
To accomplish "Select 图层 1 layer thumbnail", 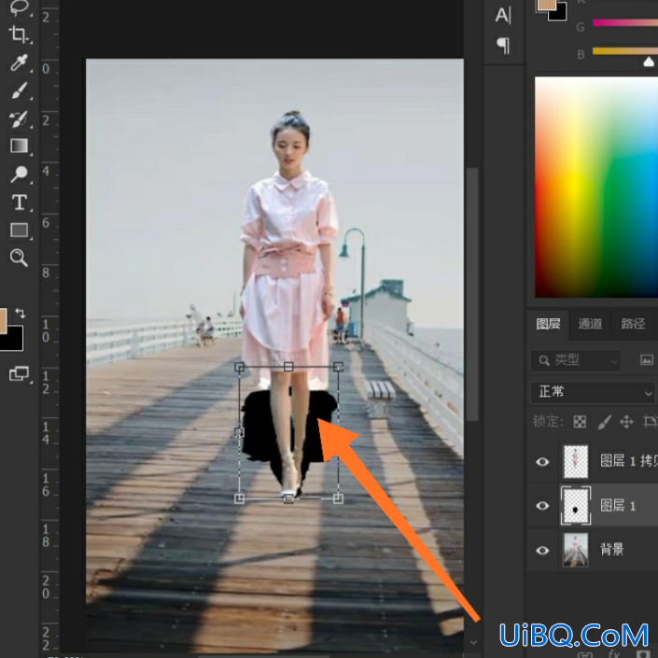I will [575, 506].
